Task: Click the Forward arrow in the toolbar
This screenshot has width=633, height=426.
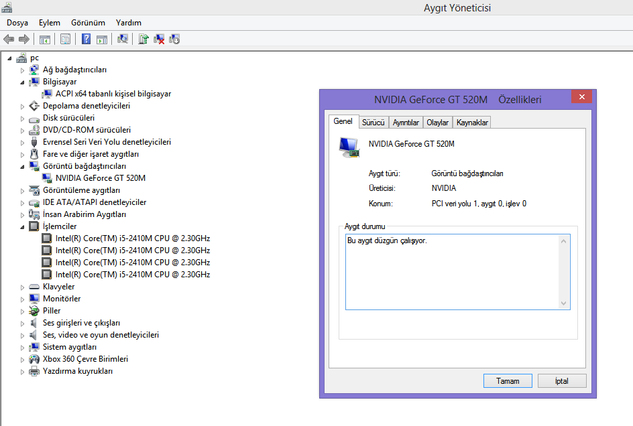Action: click(x=24, y=39)
